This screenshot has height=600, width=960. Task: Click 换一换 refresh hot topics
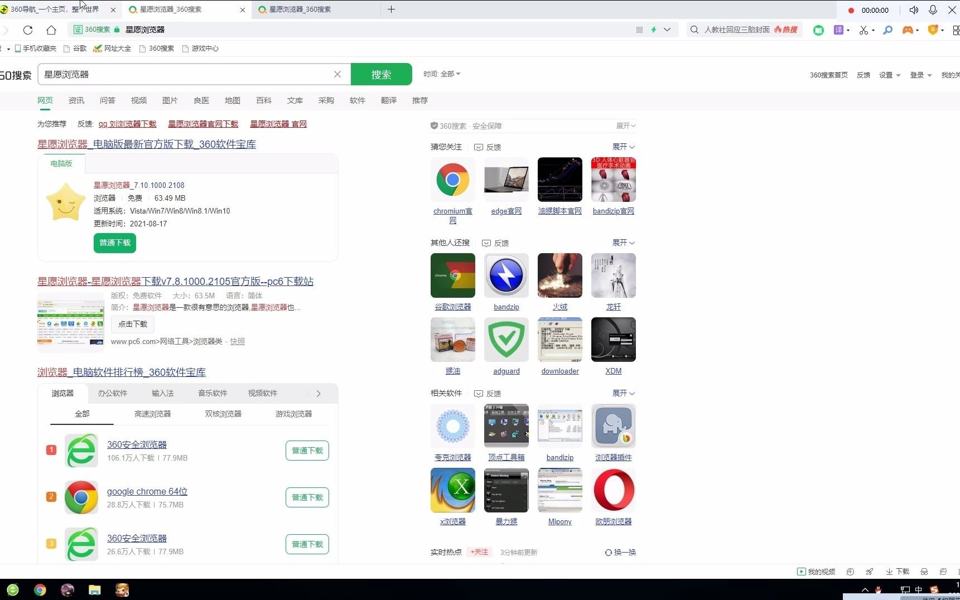pos(620,552)
